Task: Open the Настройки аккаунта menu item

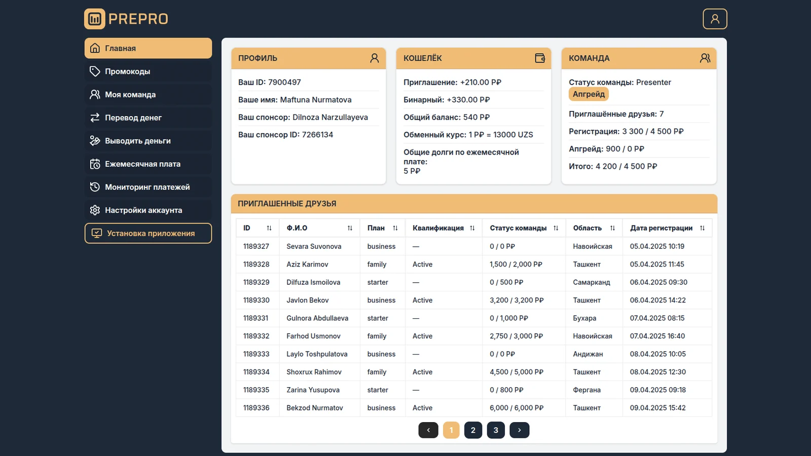Action: pyautogui.click(x=148, y=210)
